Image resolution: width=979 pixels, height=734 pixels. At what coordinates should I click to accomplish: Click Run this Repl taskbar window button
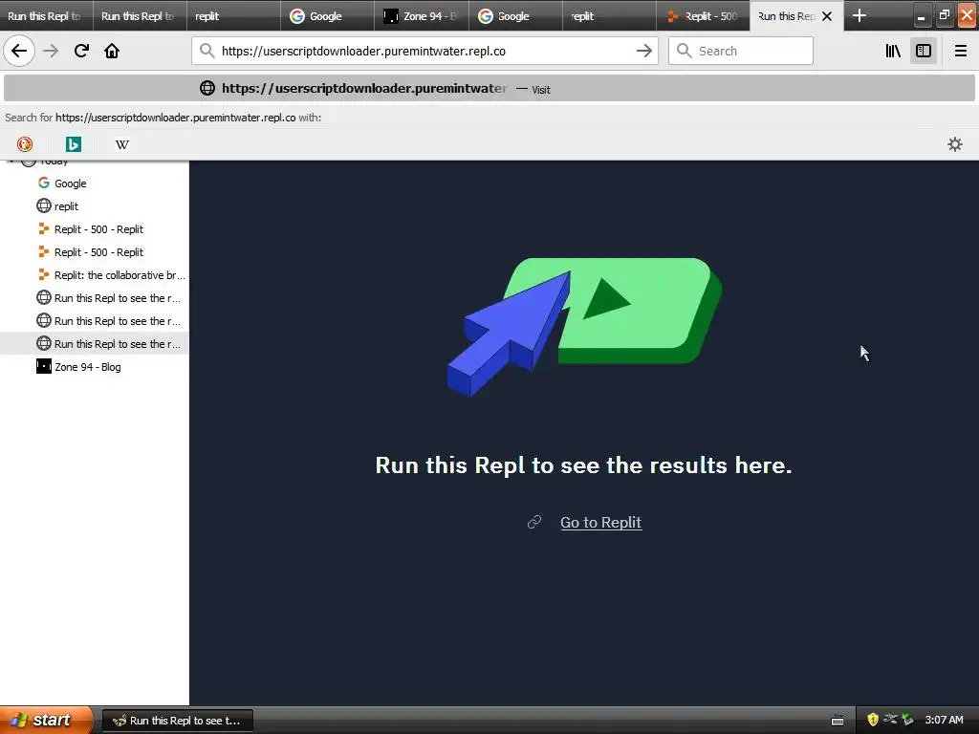177,721
